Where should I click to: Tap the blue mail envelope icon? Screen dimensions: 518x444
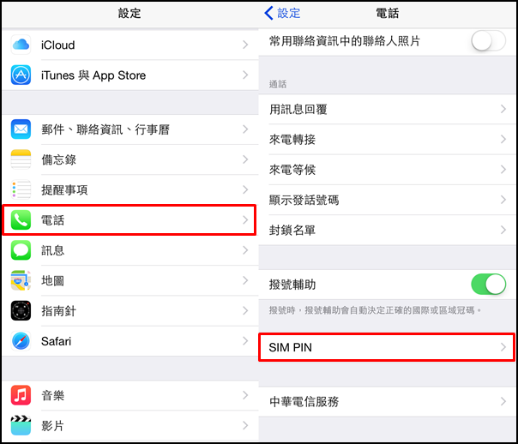(x=21, y=129)
